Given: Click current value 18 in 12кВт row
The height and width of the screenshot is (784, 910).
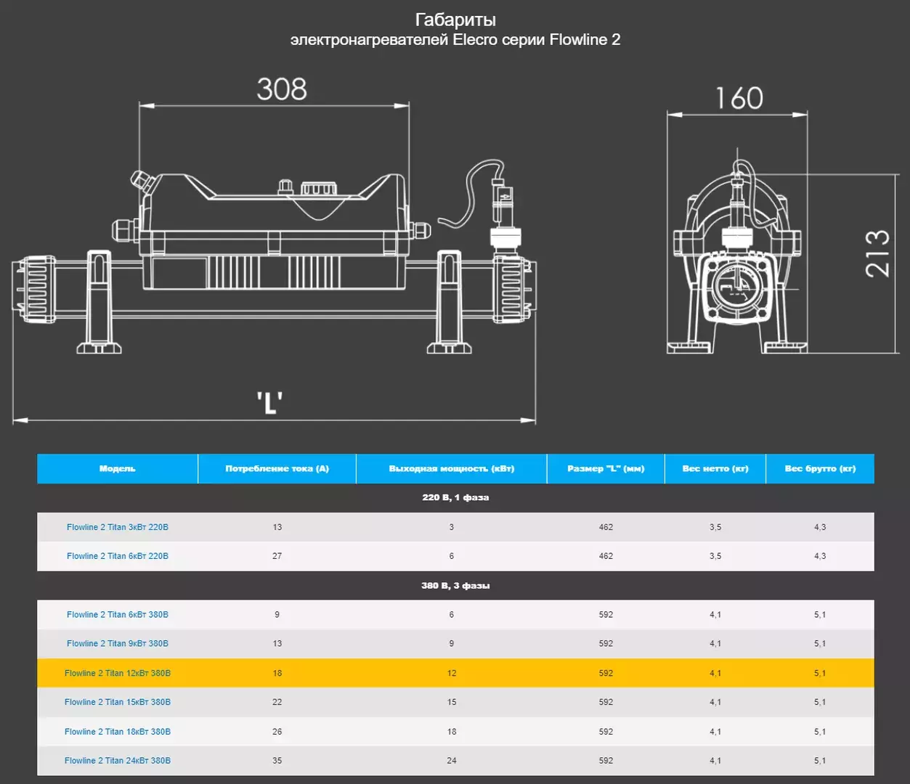Looking at the screenshot, I should click(277, 674).
